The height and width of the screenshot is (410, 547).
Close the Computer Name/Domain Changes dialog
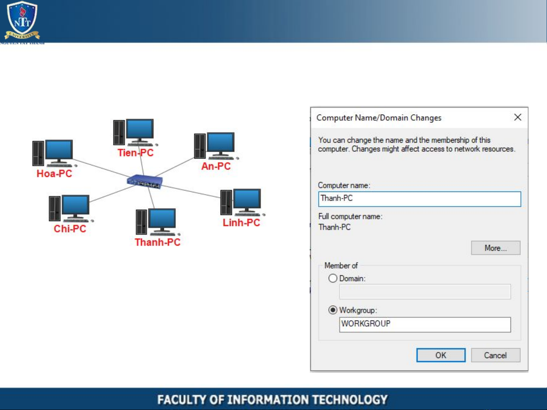(x=518, y=118)
